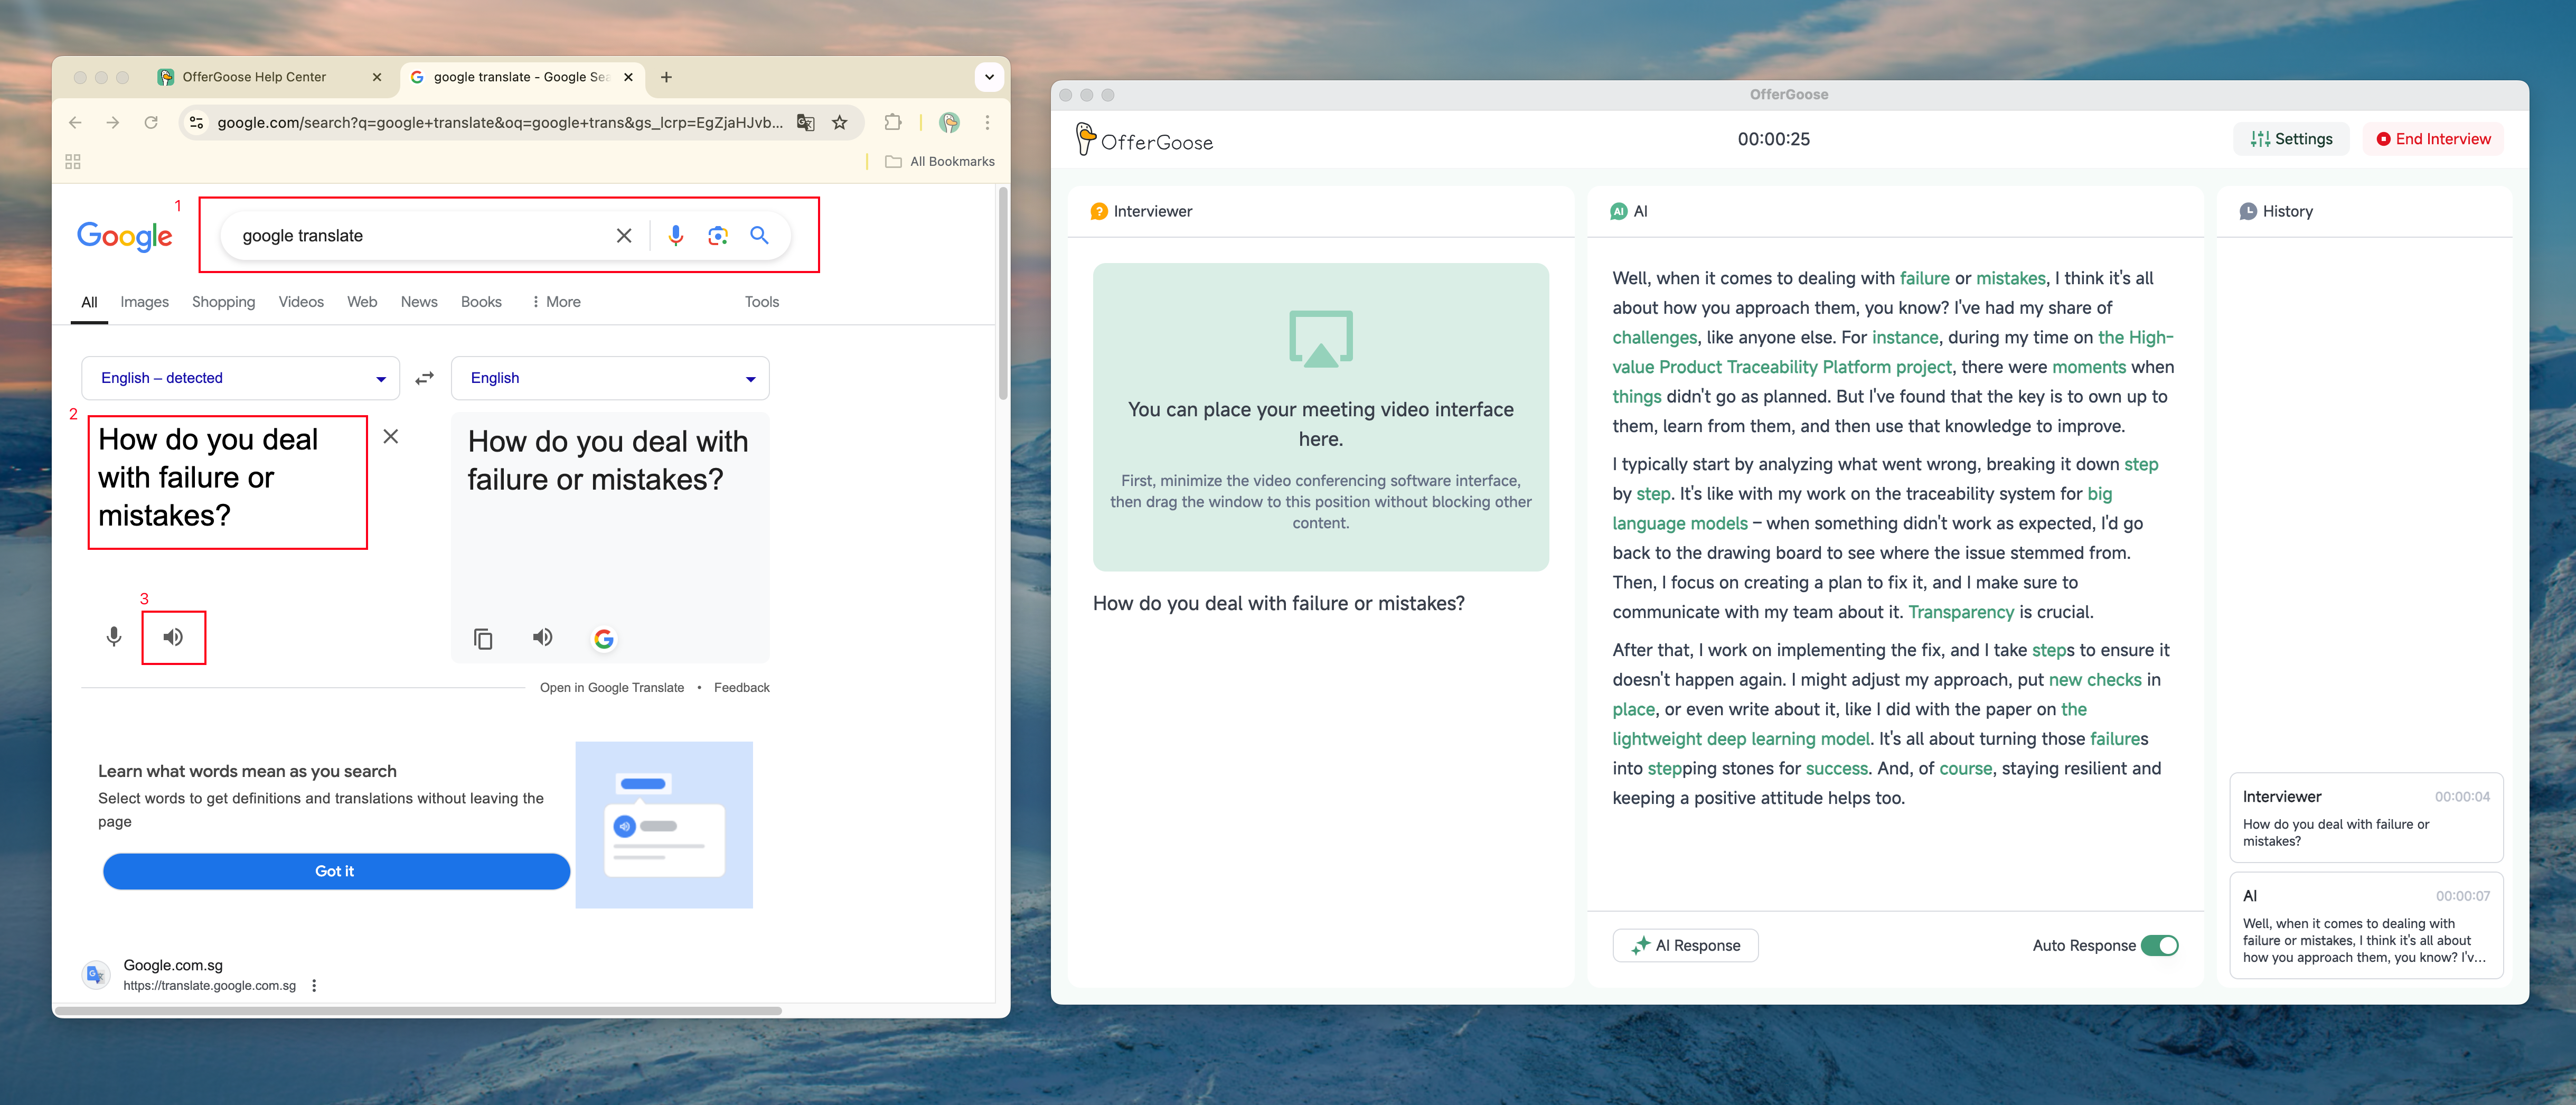Open the target English language dropdown
Image resolution: width=2576 pixels, height=1105 pixels.
(610, 378)
